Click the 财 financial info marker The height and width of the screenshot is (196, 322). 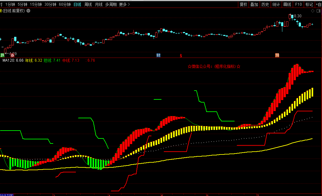[158, 55]
